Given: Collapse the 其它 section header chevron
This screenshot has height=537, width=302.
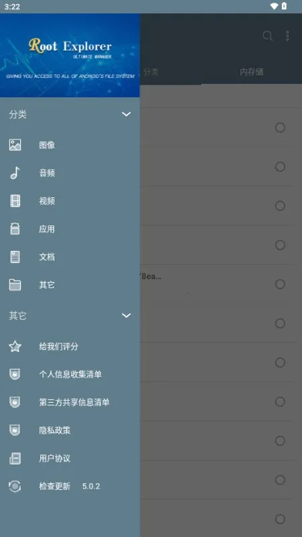Looking at the screenshot, I should click(x=126, y=315).
